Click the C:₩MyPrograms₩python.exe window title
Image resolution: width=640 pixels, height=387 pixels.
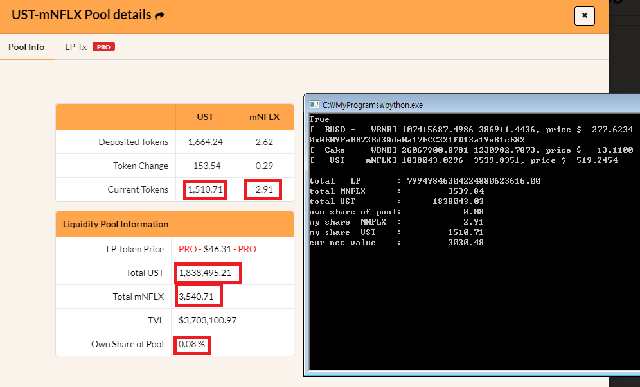click(373, 105)
